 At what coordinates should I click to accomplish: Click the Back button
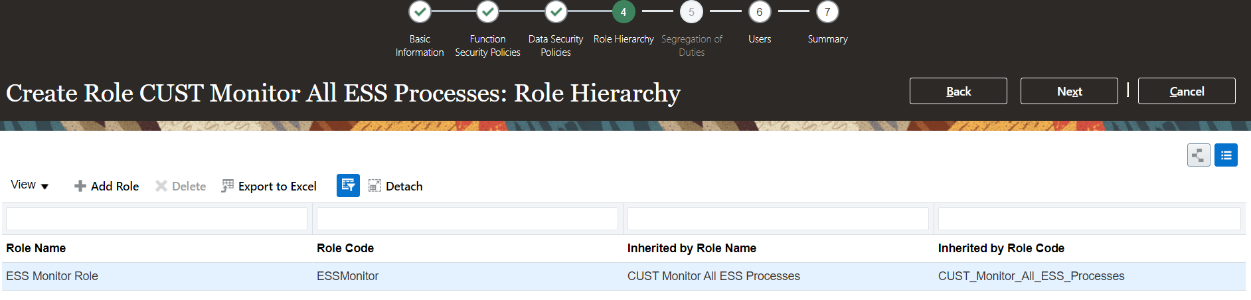pos(958,91)
